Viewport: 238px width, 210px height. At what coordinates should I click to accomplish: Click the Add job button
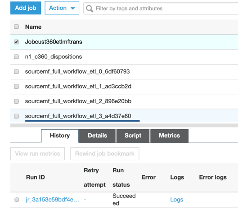click(x=26, y=8)
